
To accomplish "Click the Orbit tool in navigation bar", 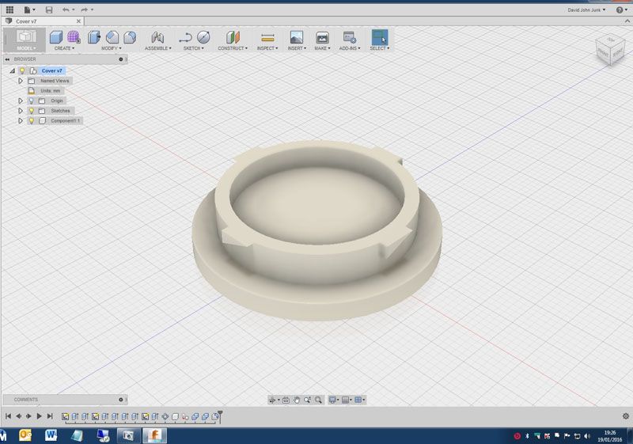I will (x=272, y=400).
